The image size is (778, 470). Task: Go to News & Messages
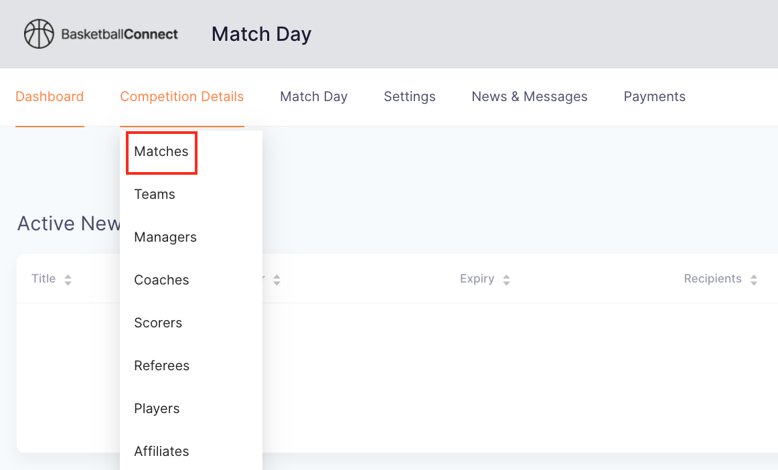pos(529,96)
